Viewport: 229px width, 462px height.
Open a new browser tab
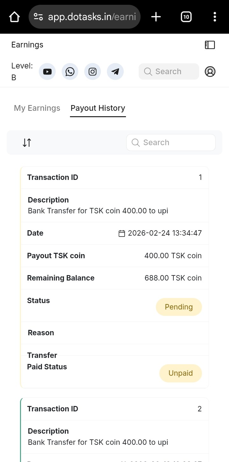[156, 17]
